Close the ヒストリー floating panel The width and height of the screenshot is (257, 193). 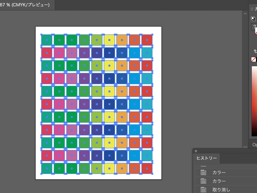tap(196, 151)
